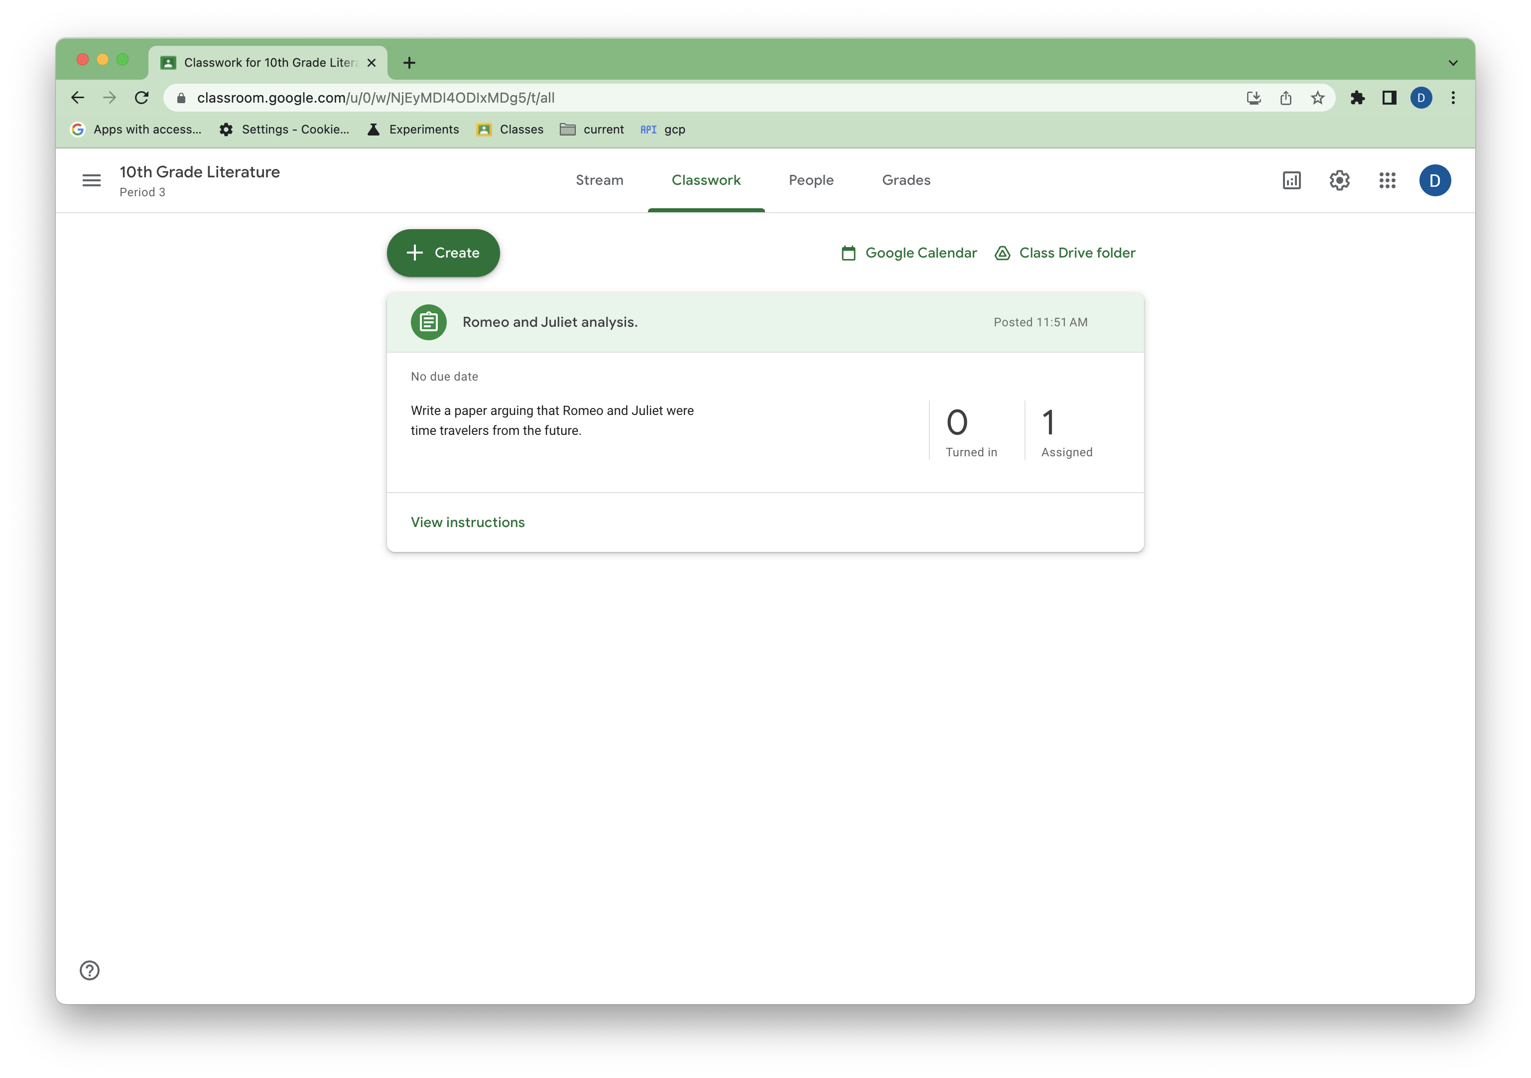Click the settings gear icon
The width and height of the screenshot is (1531, 1078).
1340,180
